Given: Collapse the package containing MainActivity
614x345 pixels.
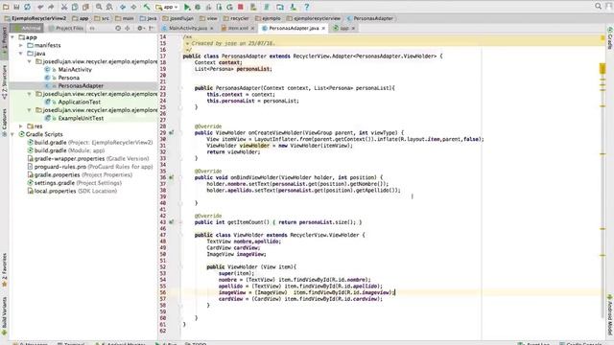Looking at the screenshot, I should [30, 61].
